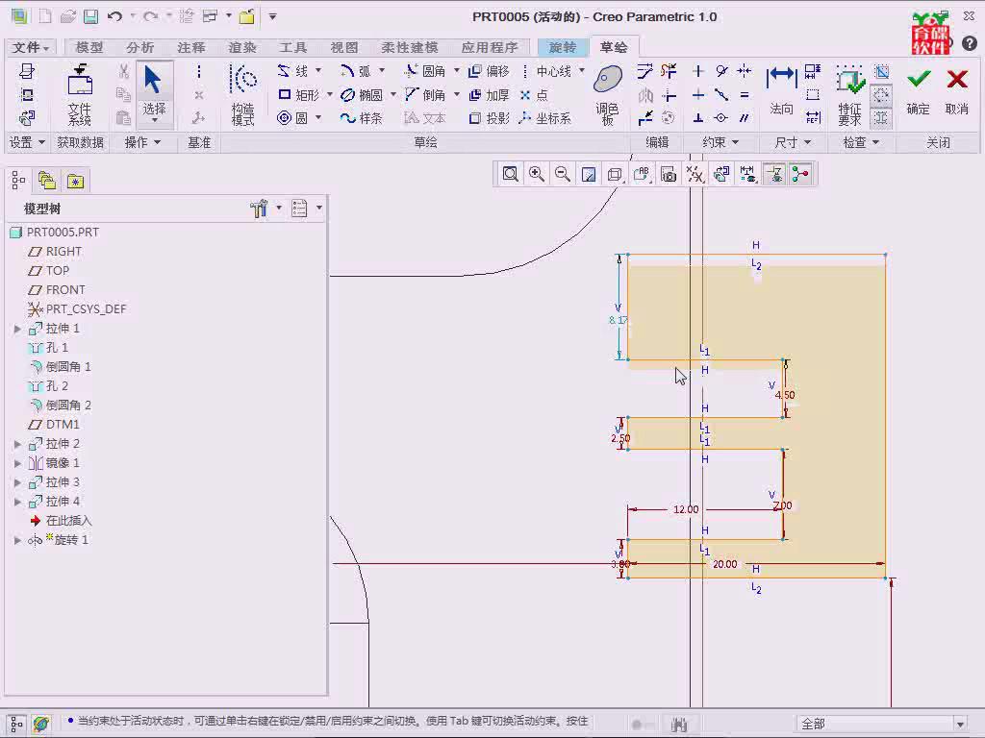Screen dimensions: 985x738
Task: Activate the 样条 spline tool
Action: (362, 118)
